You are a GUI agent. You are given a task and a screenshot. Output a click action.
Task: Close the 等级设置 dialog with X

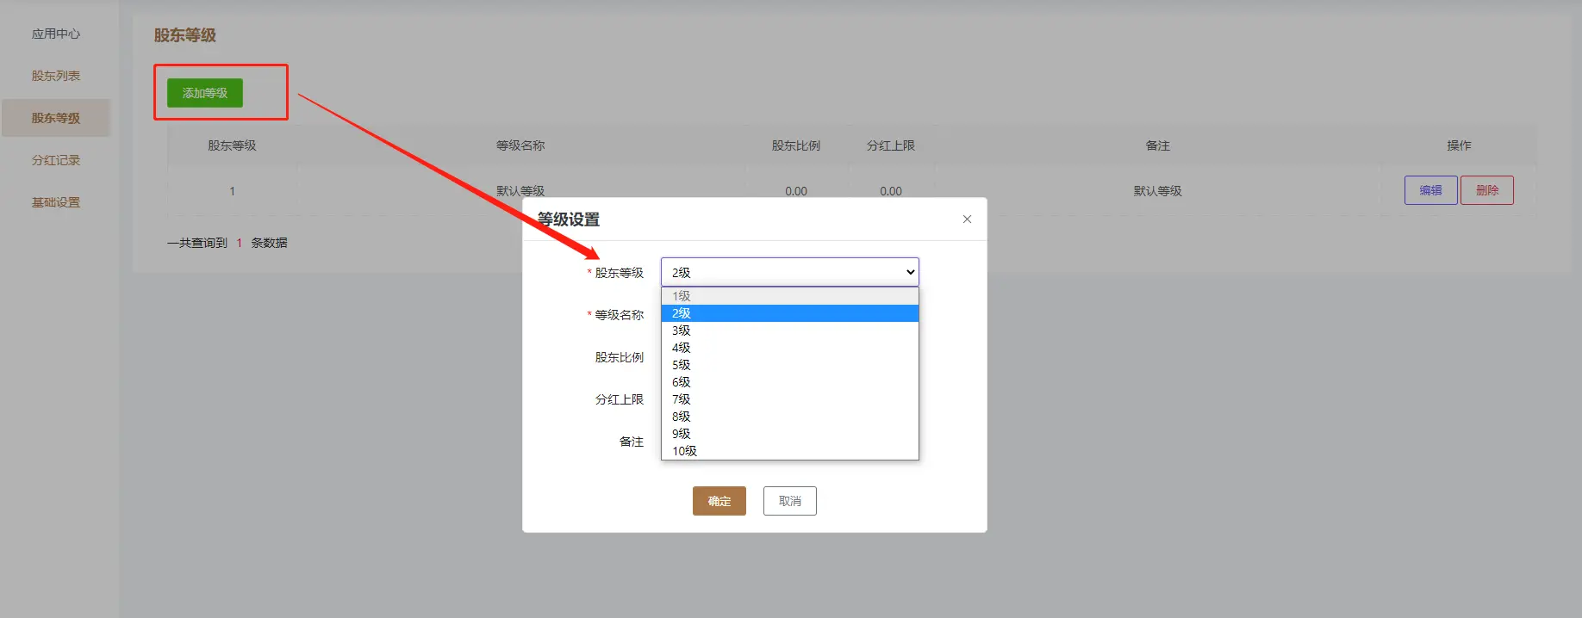point(967,219)
